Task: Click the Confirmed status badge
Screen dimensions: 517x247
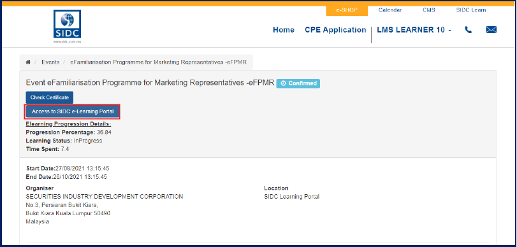Action: (x=298, y=83)
